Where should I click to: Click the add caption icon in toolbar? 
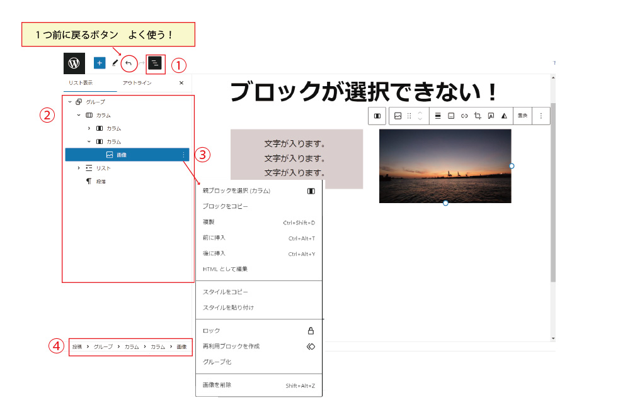coord(451,116)
